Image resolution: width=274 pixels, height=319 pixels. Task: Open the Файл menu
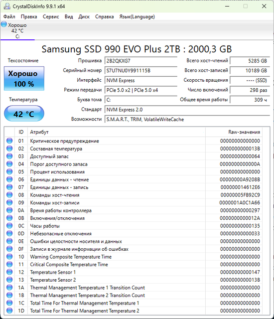tap(9, 16)
